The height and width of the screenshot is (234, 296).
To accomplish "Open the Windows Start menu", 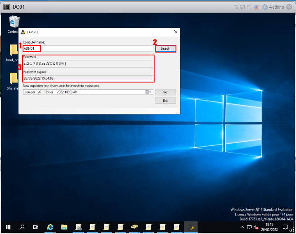I will [8, 227].
